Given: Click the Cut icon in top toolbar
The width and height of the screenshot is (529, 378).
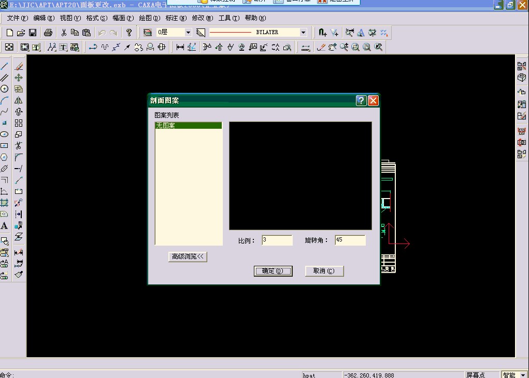Looking at the screenshot, I should pos(64,33).
